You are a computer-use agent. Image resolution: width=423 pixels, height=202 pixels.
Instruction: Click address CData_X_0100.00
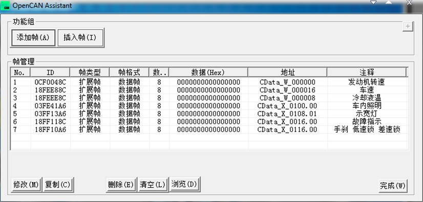click(287, 105)
